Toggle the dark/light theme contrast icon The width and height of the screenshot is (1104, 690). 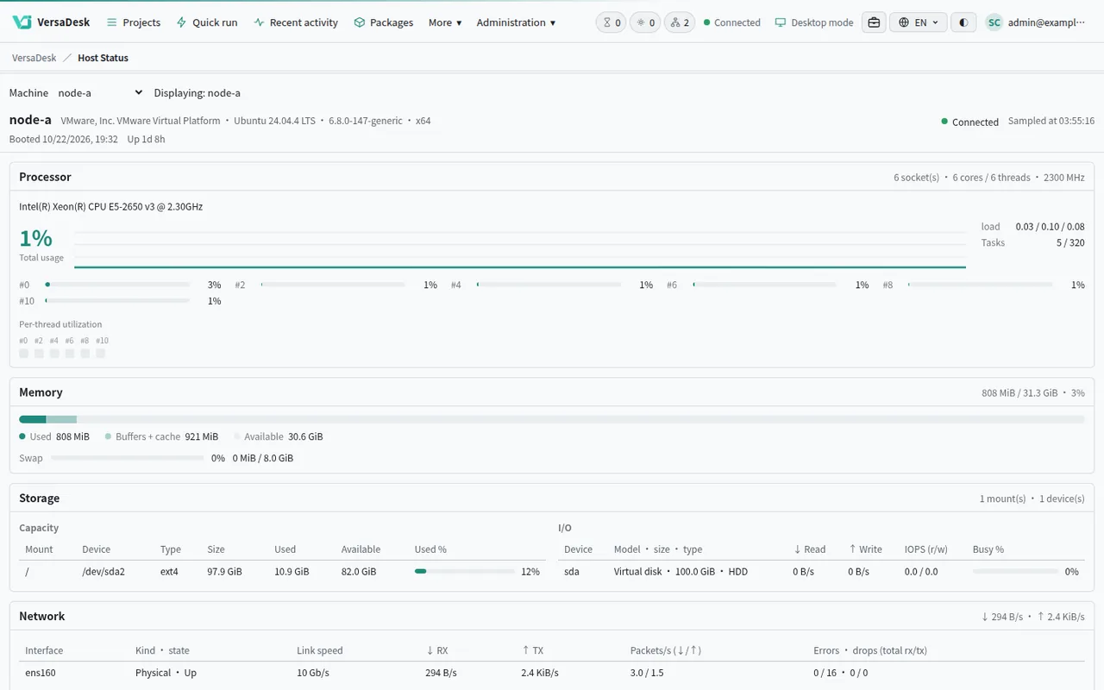pyautogui.click(x=963, y=22)
